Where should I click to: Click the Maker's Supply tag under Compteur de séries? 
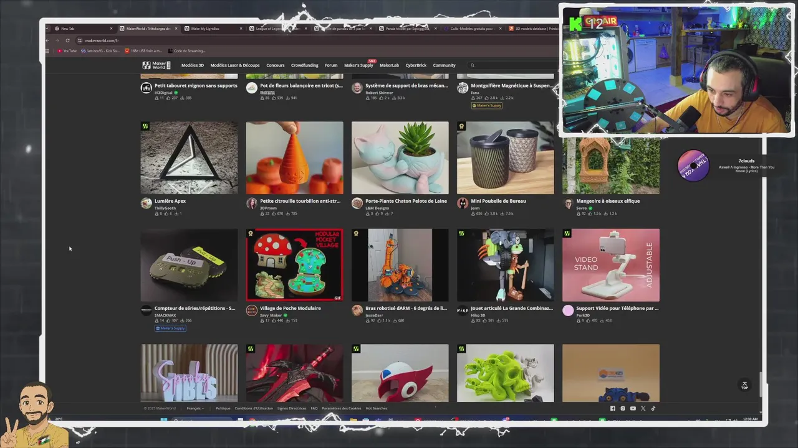tap(170, 329)
